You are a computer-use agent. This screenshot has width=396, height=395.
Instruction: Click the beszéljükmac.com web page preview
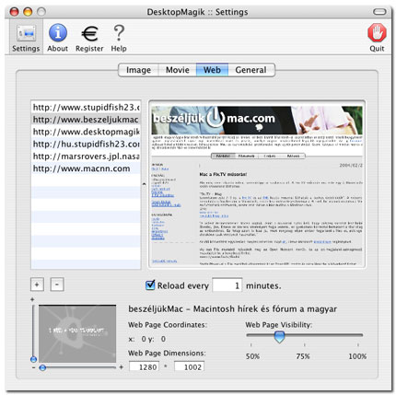tap(257, 184)
